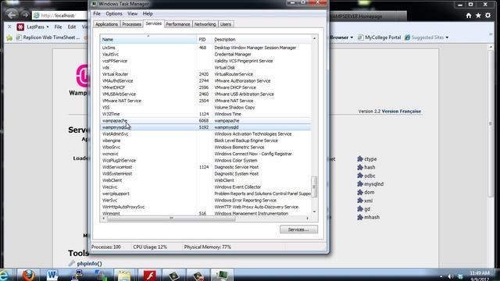Switch to the Networking tab
This screenshot has width=500, height=281.
pos(205,24)
